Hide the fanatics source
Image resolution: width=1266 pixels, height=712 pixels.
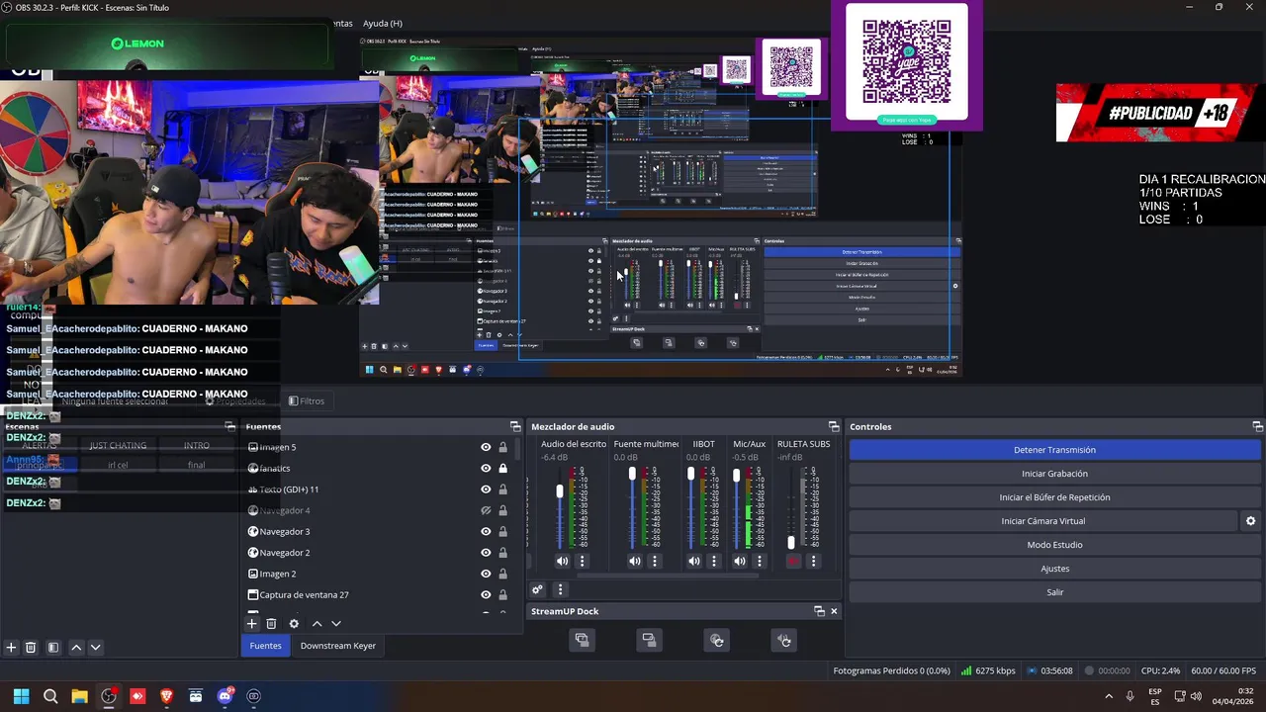click(486, 469)
